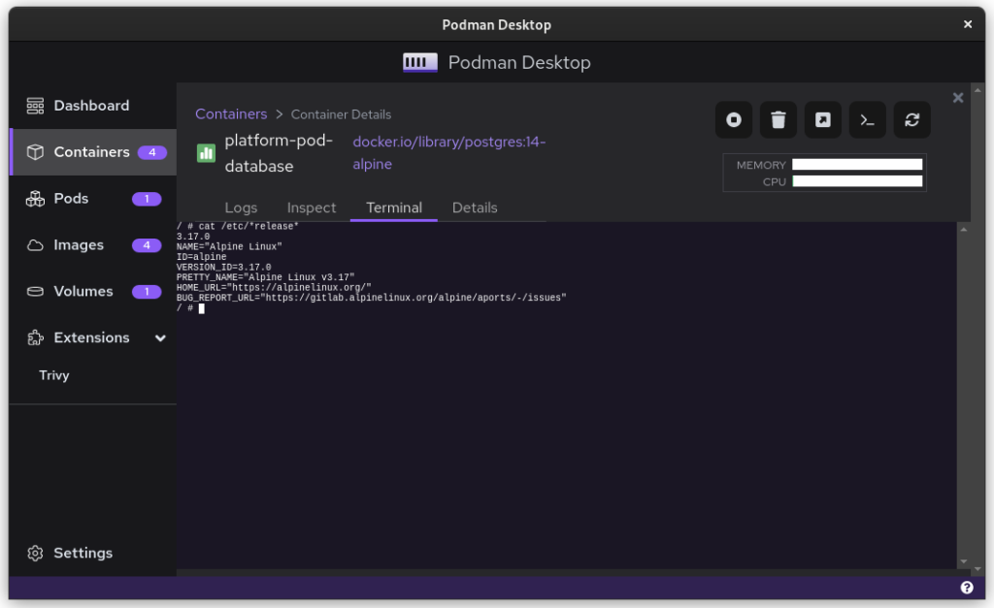Stop the platform-pod-database container
The width and height of the screenshot is (994, 608).
pos(733,119)
